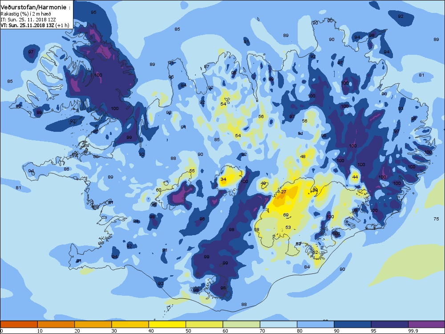Viewport: 445px width, 334px height.
Task: Click the humidity value 44 on the map
Action: [355, 177]
